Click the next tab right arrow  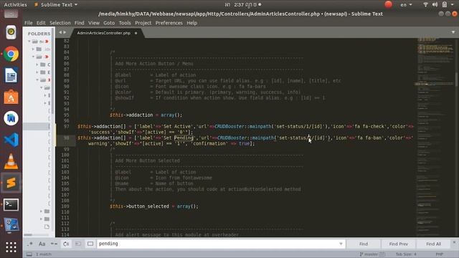coord(65,32)
